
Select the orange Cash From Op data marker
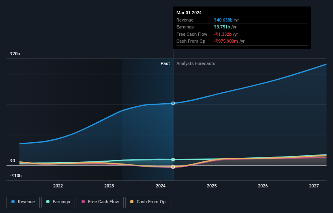(173, 167)
